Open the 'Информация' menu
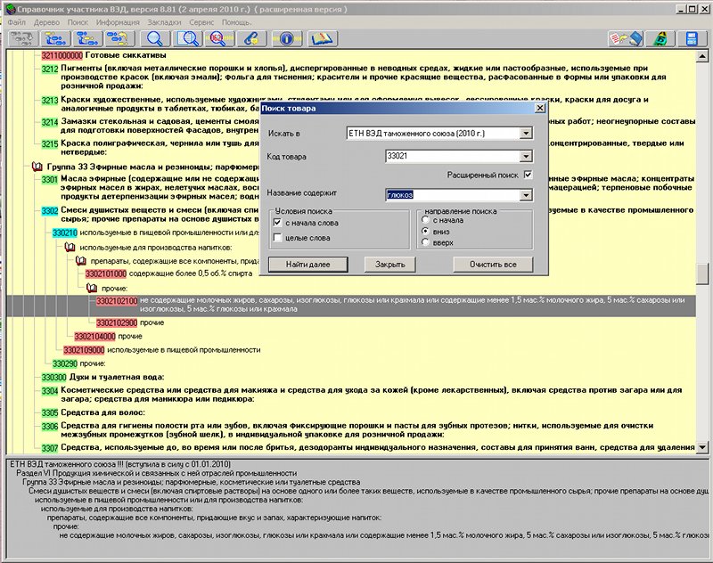Screen dimensions: 713x563 coord(118,22)
